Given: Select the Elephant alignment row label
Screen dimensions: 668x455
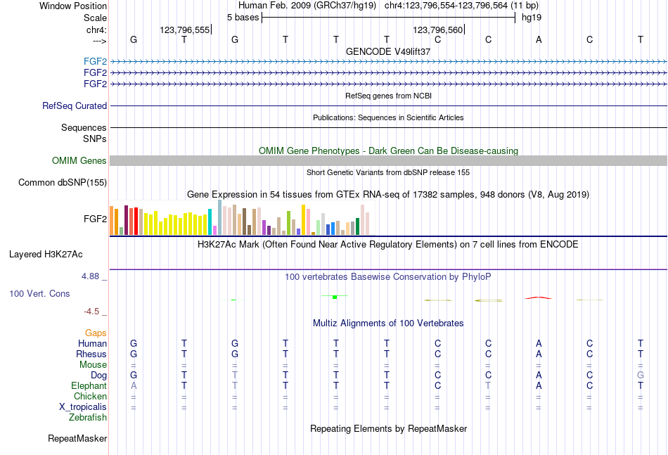Looking at the screenshot, I should pyautogui.click(x=89, y=385).
